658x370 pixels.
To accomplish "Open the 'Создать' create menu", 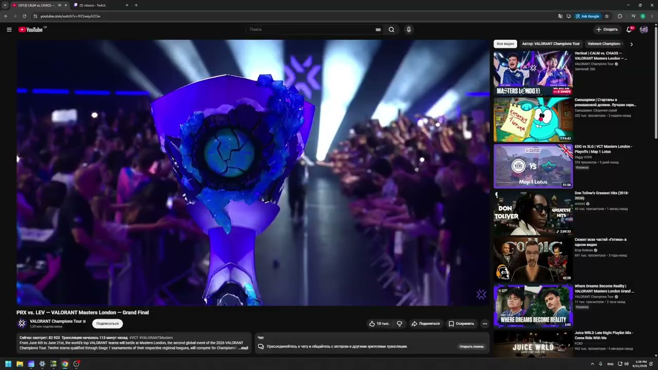I will pos(607,29).
